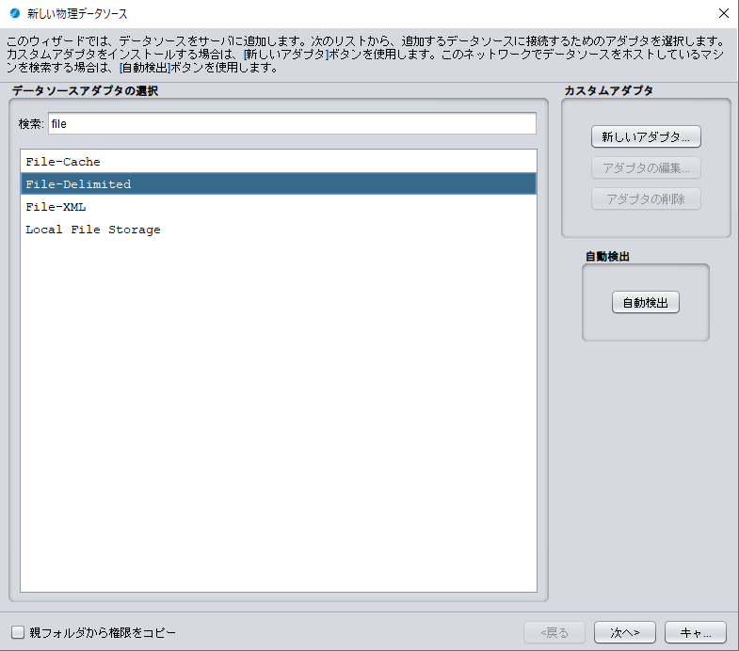This screenshot has width=739, height=651.
Task: Click the app icon in title bar
Action: (15, 13)
